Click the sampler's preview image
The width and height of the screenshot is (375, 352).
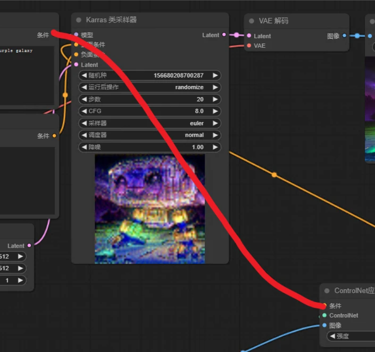pos(150,209)
